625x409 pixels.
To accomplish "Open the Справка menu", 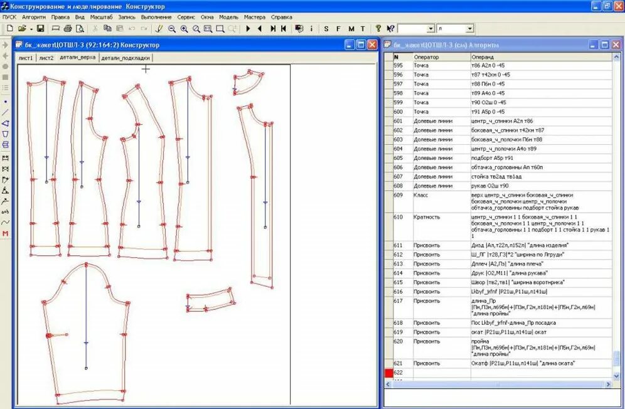I will click(281, 17).
